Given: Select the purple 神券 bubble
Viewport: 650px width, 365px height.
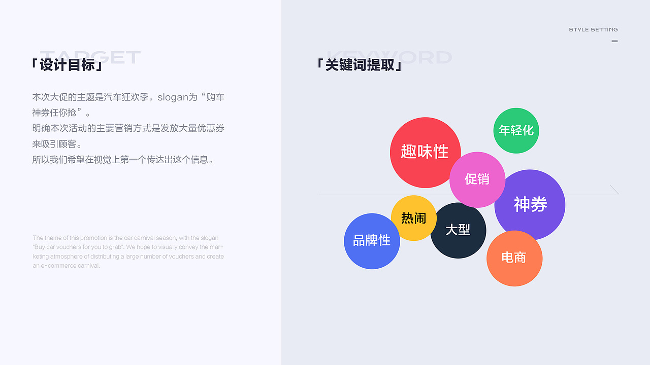Looking at the screenshot, I should coord(530,205).
